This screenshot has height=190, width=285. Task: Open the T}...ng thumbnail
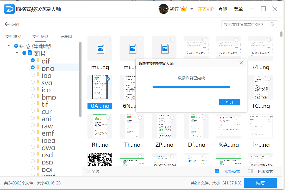132,126
